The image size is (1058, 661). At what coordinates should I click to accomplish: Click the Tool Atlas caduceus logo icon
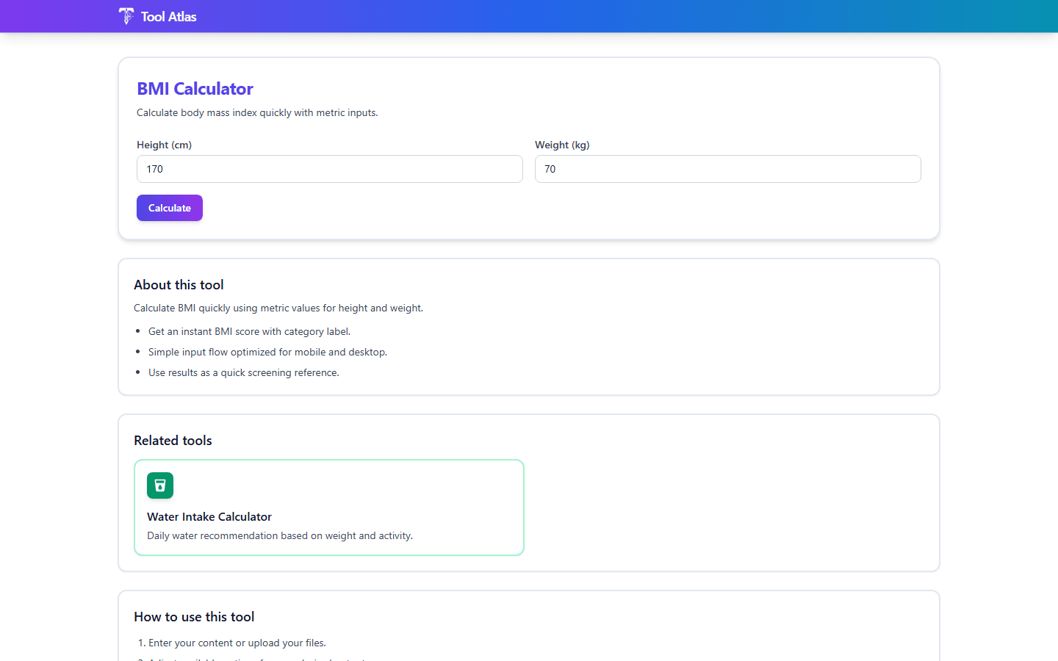pos(126,15)
